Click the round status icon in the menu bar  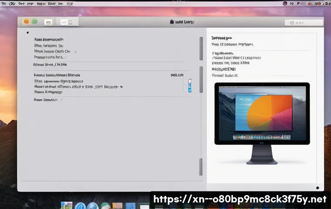[285, 3]
